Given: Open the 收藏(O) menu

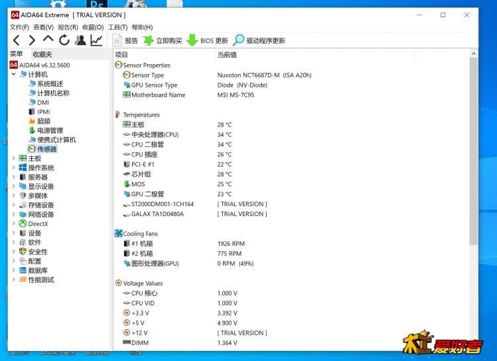Looking at the screenshot, I should click(93, 27).
